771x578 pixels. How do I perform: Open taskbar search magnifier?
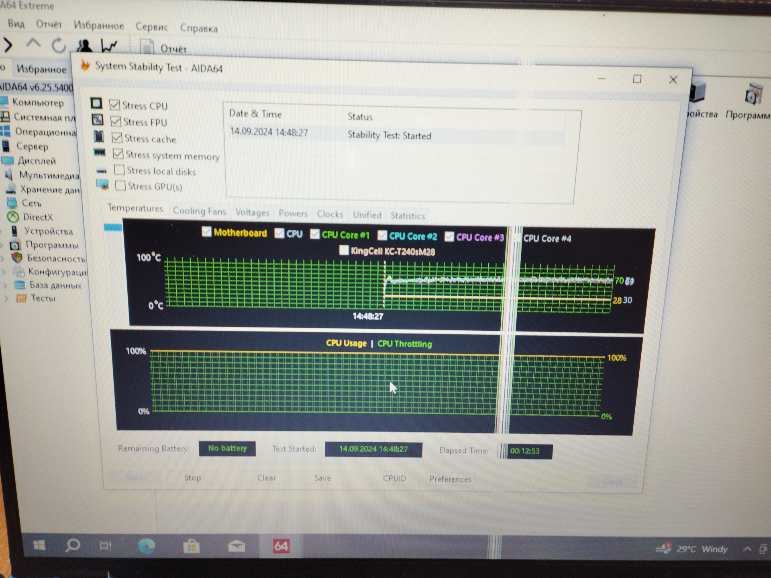point(73,545)
